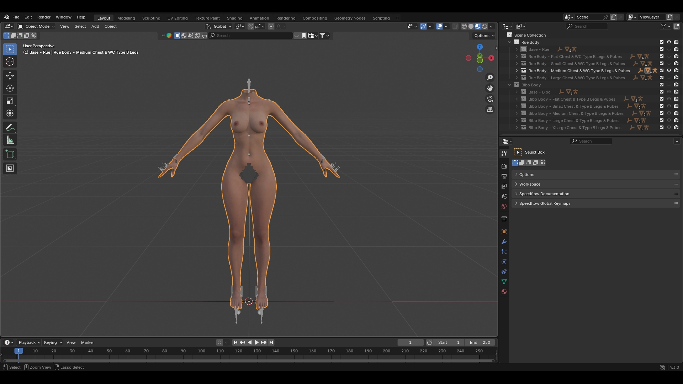This screenshot has width=683, height=384.
Task: Open the Material properties tab
Action: pyautogui.click(x=504, y=292)
